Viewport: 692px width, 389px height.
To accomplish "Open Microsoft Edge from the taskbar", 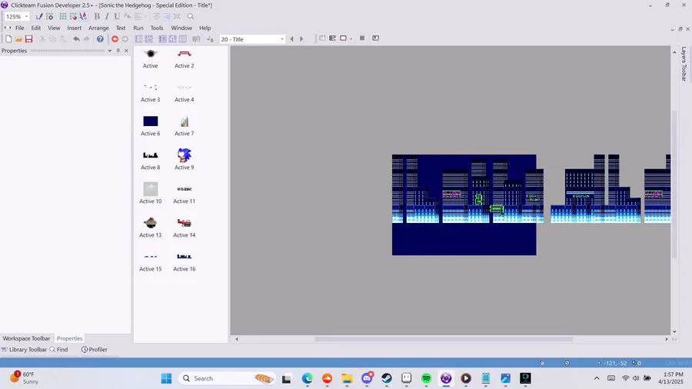I will pyautogui.click(x=307, y=378).
